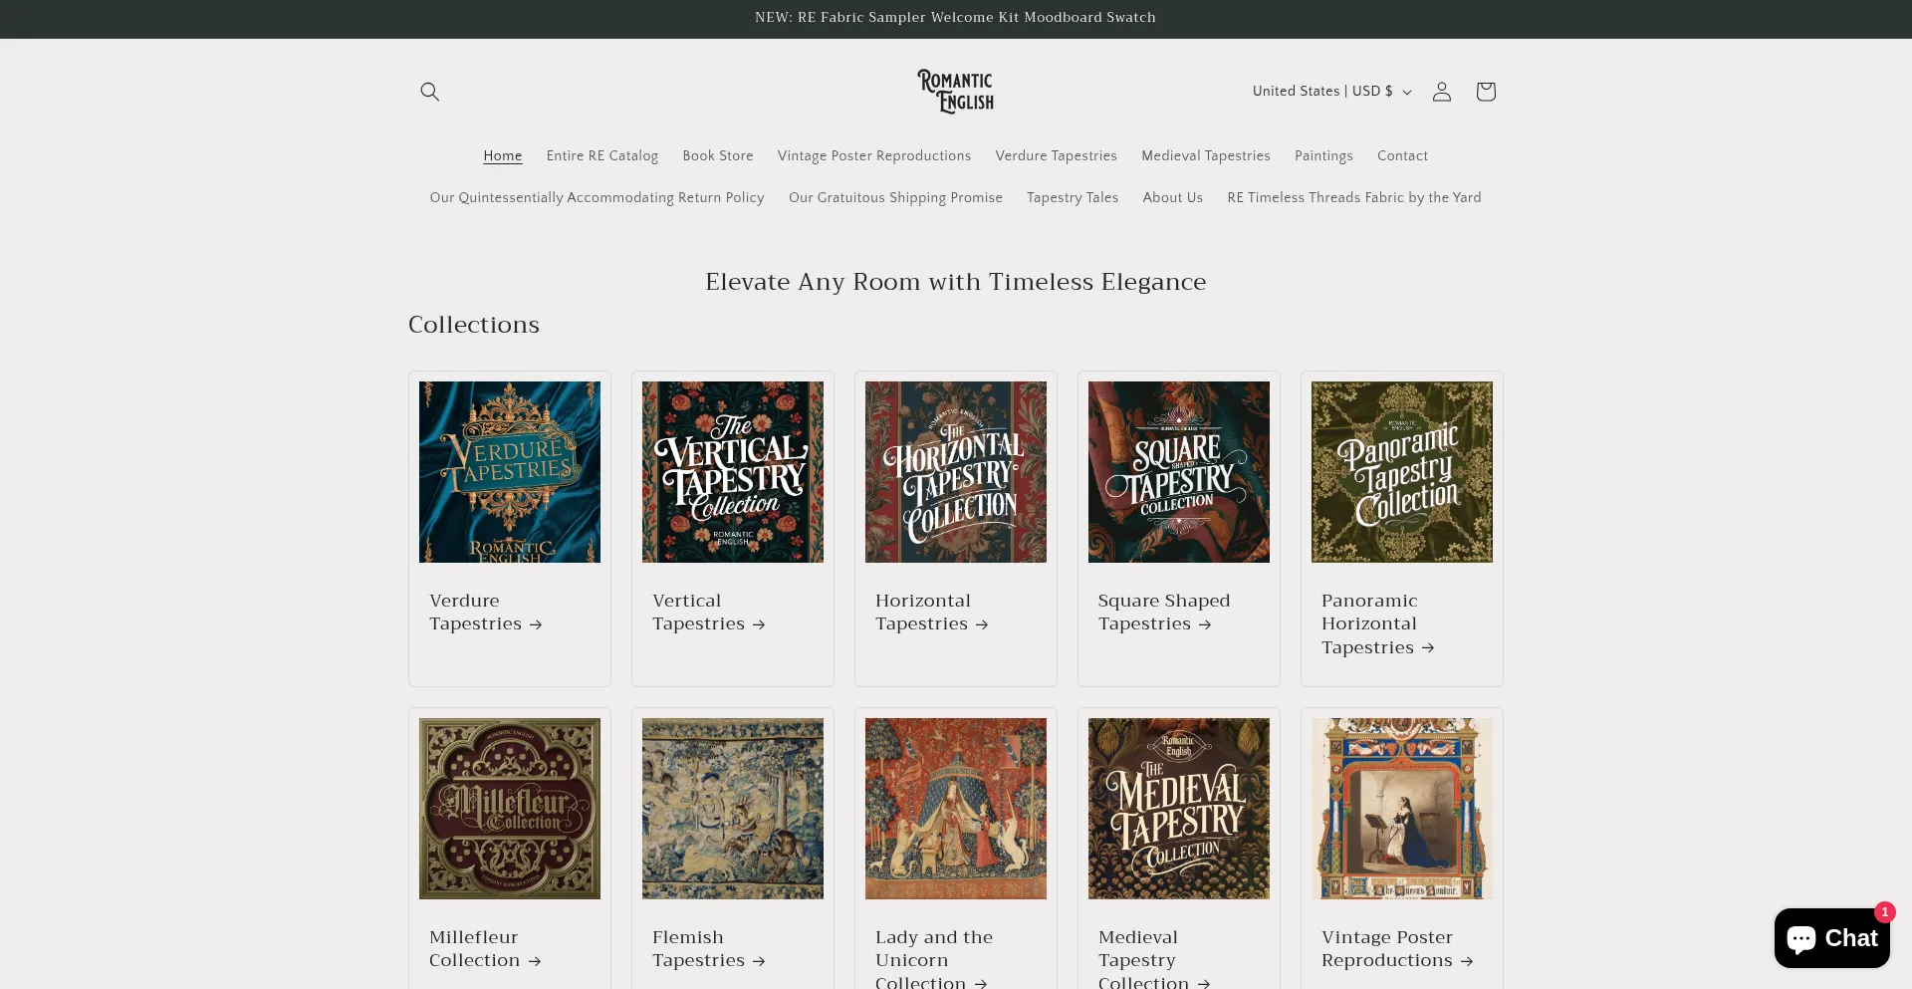
Task: Open the search magnifier icon
Action: [429, 92]
